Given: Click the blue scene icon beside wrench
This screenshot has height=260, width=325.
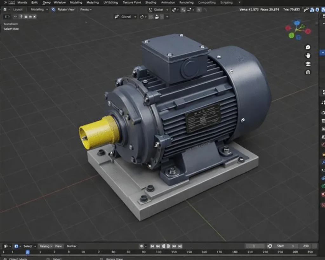Looking at the screenshot, I should pos(312,10).
